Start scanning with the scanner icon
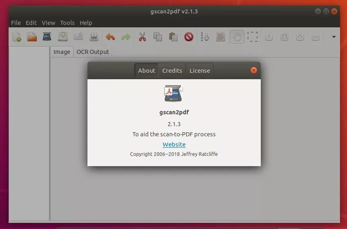 click(47, 37)
